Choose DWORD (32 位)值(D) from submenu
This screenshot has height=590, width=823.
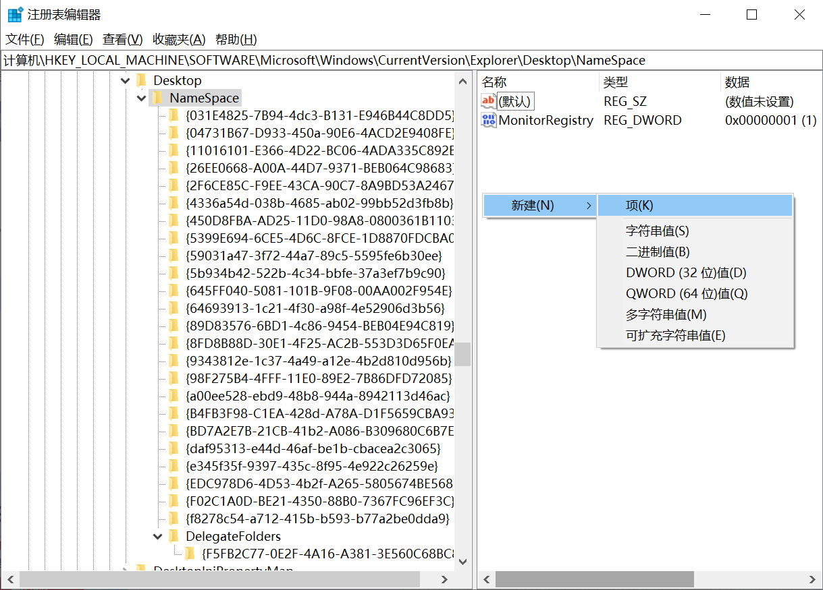tap(686, 273)
